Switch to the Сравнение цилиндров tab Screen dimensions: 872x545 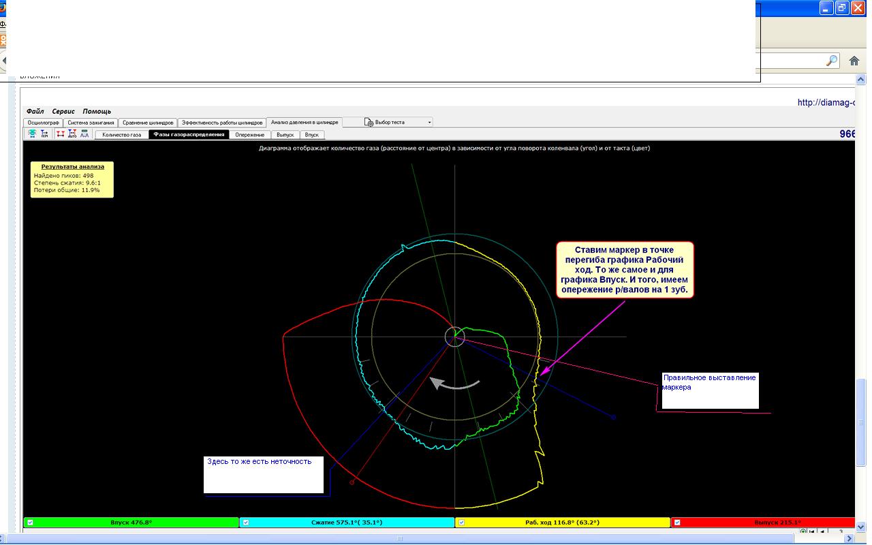[x=148, y=123]
